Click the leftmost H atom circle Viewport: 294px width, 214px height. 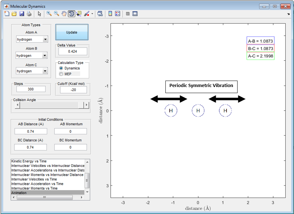[171, 111]
